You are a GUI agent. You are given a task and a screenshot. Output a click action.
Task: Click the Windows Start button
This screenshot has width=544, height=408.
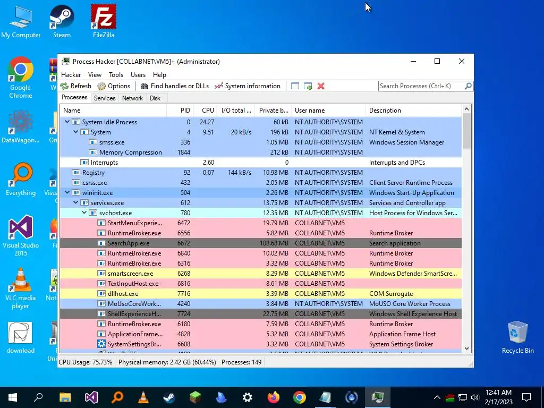(13, 397)
